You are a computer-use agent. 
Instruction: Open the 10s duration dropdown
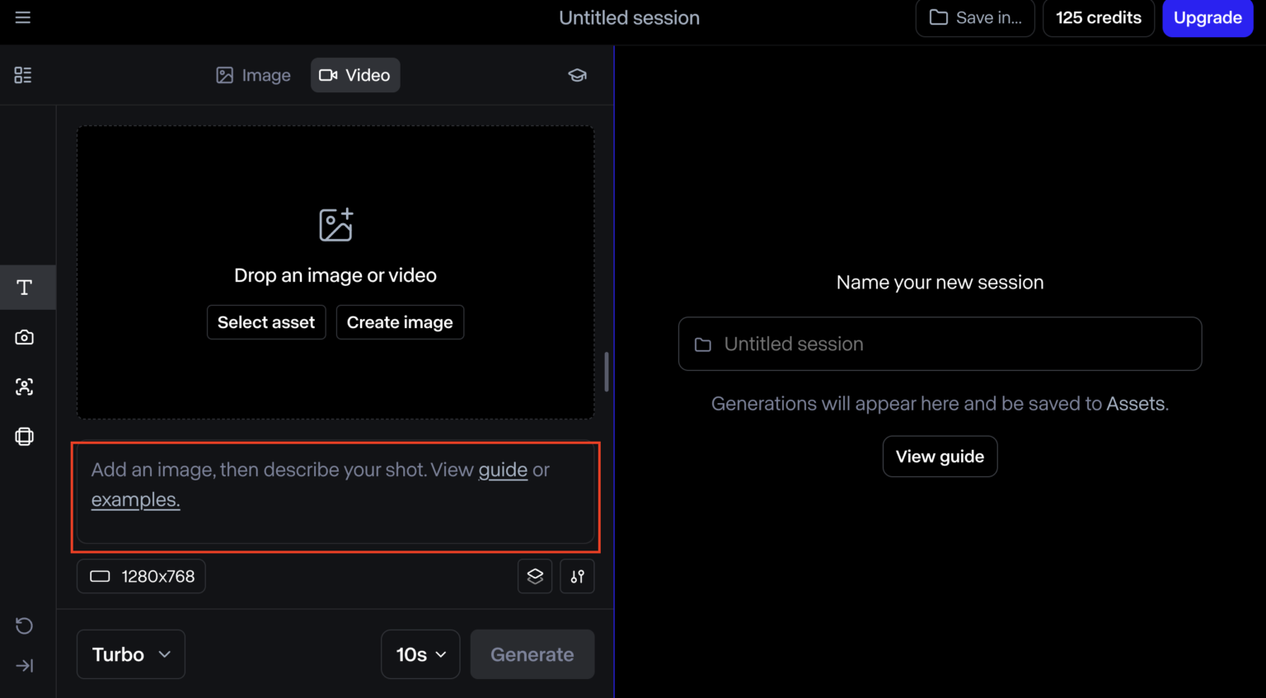point(420,653)
